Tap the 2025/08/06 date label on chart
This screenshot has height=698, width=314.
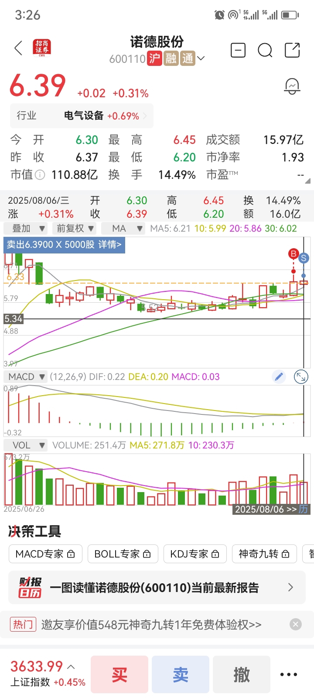coord(259,509)
